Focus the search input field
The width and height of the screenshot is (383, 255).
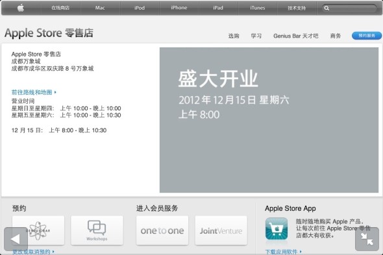click(x=349, y=8)
